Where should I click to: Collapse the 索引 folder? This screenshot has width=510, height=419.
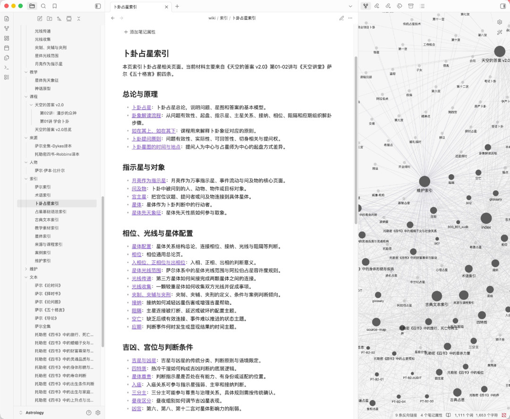click(x=26, y=179)
